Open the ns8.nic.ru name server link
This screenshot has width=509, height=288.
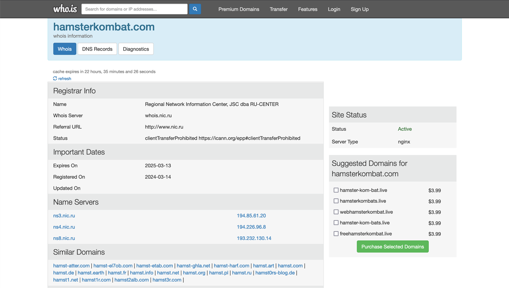click(x=64, y=238)
